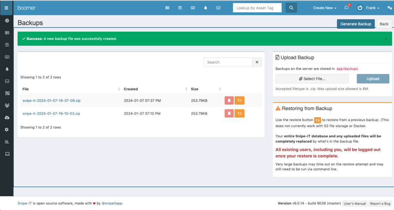
Task: Click the Back button
Action: [384, 24]
